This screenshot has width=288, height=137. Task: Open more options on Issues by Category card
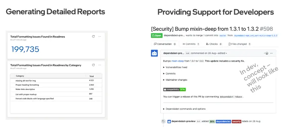click(x=99, y=65)
